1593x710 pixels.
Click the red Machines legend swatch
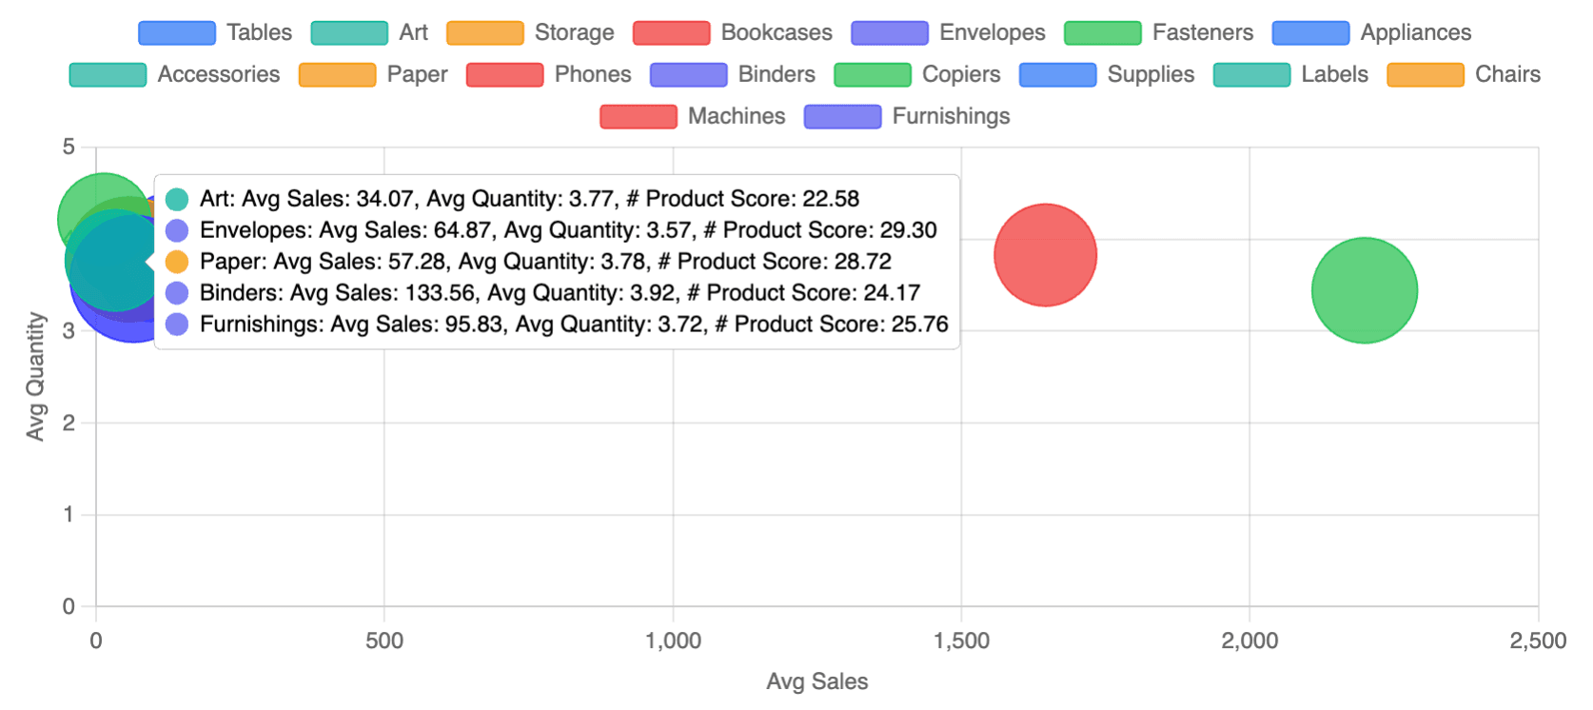(638, 116)
